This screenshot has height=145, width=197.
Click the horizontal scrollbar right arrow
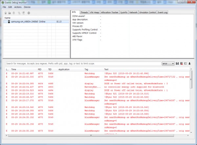188,135
